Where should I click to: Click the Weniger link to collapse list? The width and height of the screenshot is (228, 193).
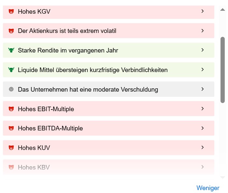pos(208,188)
